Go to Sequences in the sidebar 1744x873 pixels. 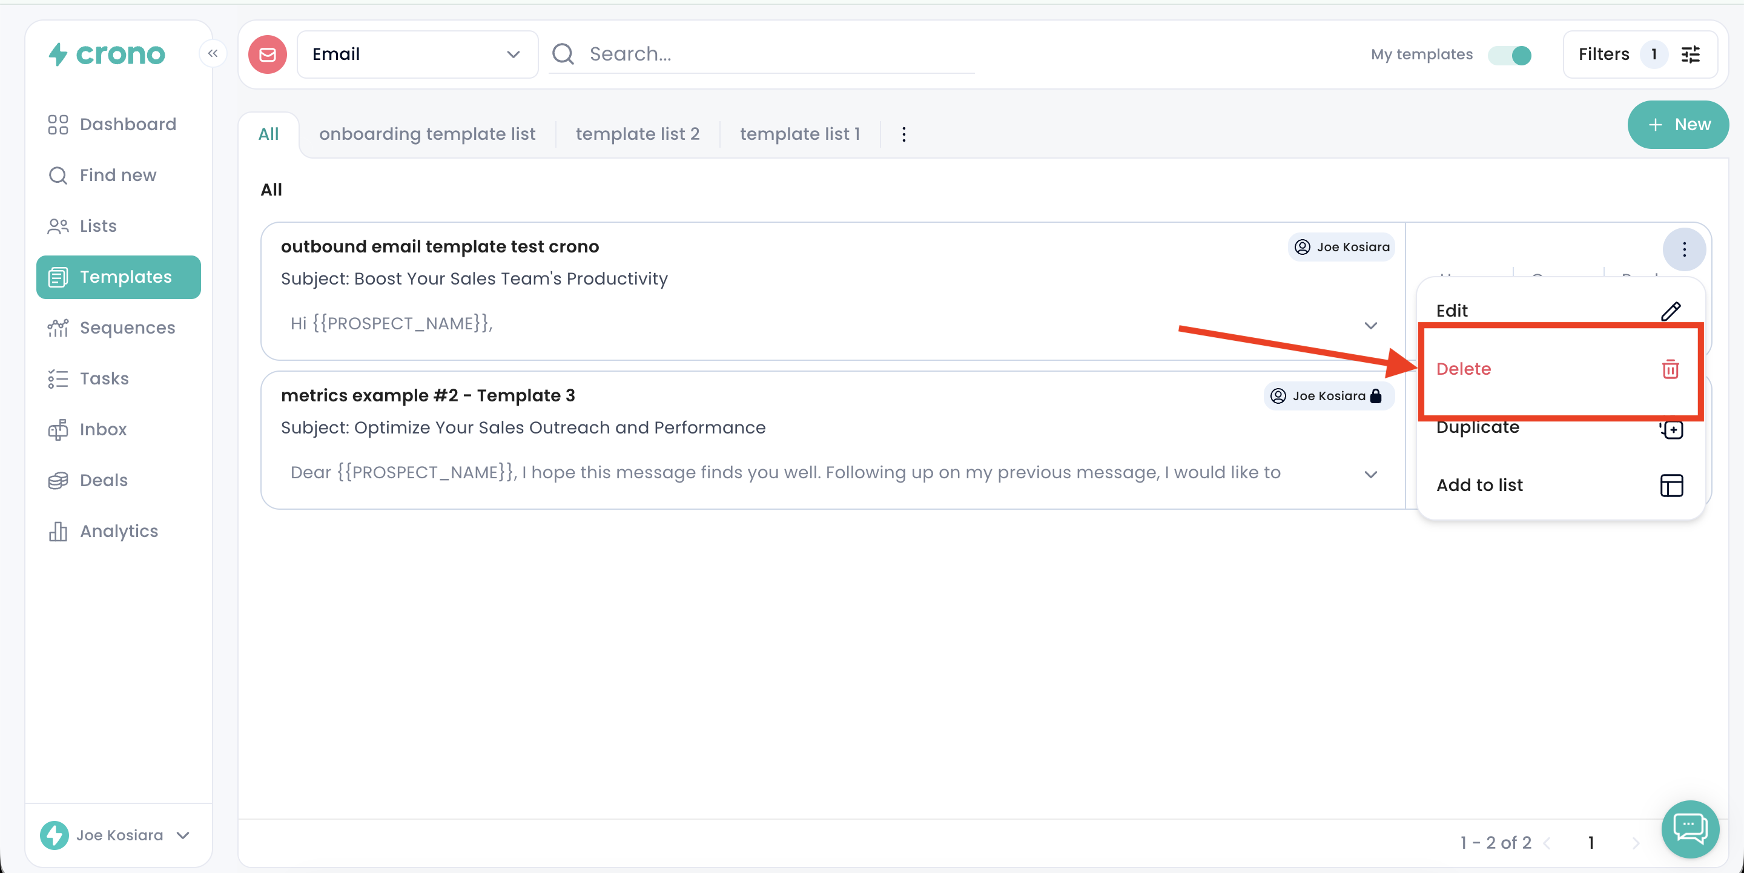coord(127,328)
